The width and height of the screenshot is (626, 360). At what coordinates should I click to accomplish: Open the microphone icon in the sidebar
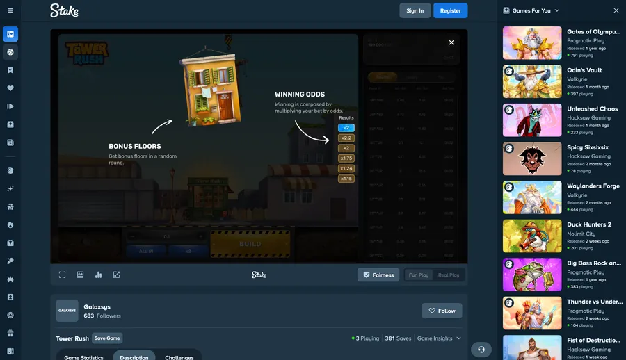[x=10, y=261]
